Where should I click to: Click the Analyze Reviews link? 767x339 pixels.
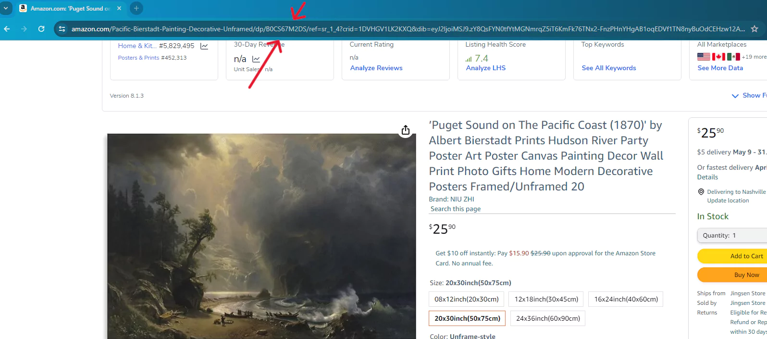point(376,68)
